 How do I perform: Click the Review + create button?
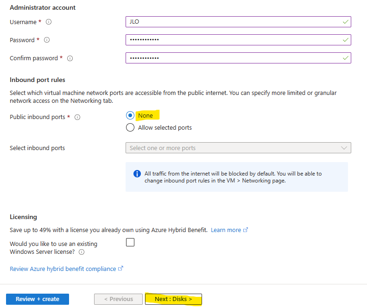pyautogui.click(x=38, y=299)
